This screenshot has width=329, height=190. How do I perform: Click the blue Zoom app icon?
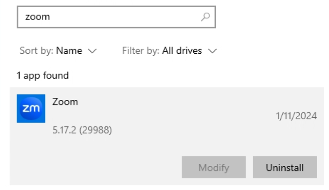pyautogui.click(x=31, y=108)
